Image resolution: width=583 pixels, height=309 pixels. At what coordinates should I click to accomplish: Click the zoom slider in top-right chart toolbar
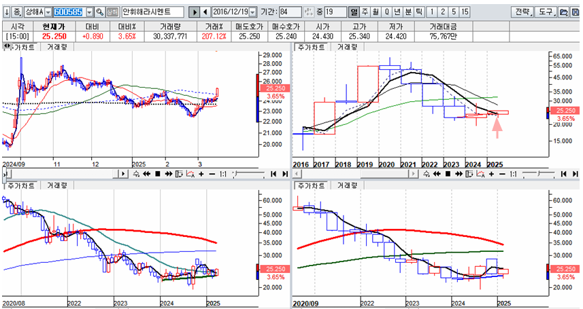[538, 174]
